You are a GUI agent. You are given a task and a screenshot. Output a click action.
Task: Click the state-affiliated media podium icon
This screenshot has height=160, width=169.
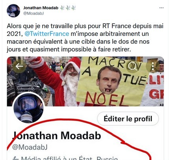click(15, 158)
